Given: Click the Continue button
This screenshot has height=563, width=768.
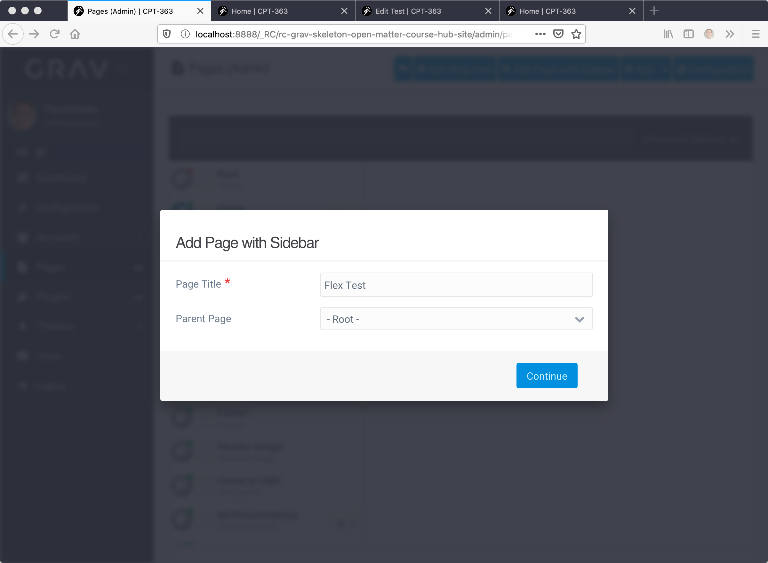Looking at the screenshot, I should (546, 376).
